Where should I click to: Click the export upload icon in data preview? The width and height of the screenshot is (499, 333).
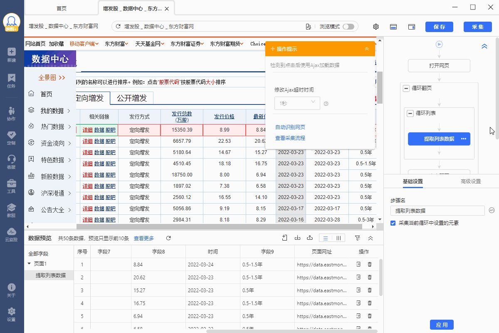pyautogui.click(x=310, y=238)
